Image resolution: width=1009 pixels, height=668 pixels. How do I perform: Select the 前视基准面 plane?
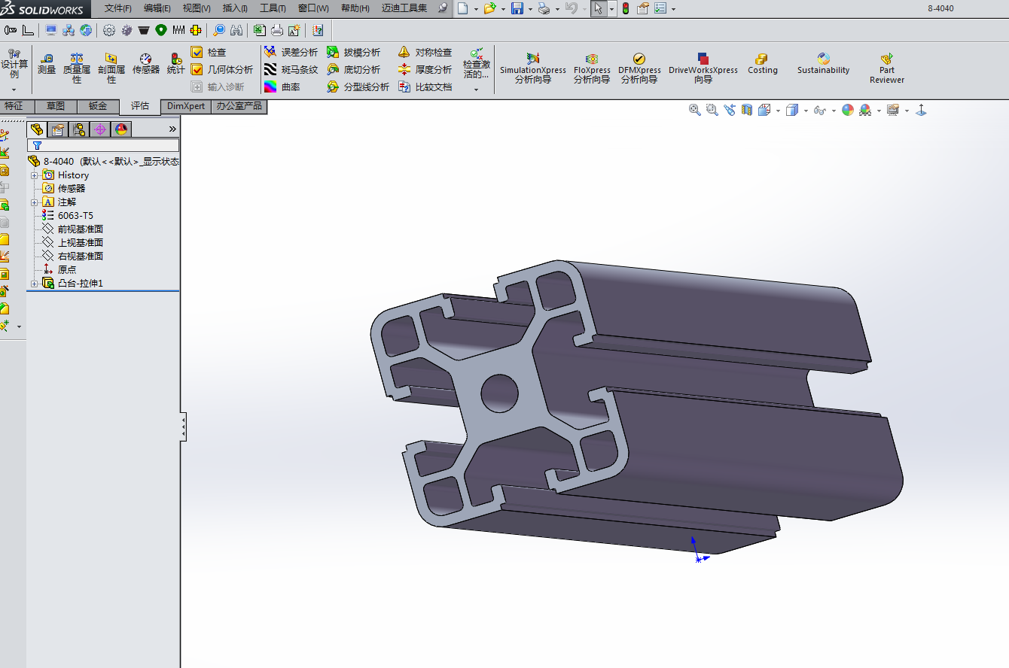point(73,229)
